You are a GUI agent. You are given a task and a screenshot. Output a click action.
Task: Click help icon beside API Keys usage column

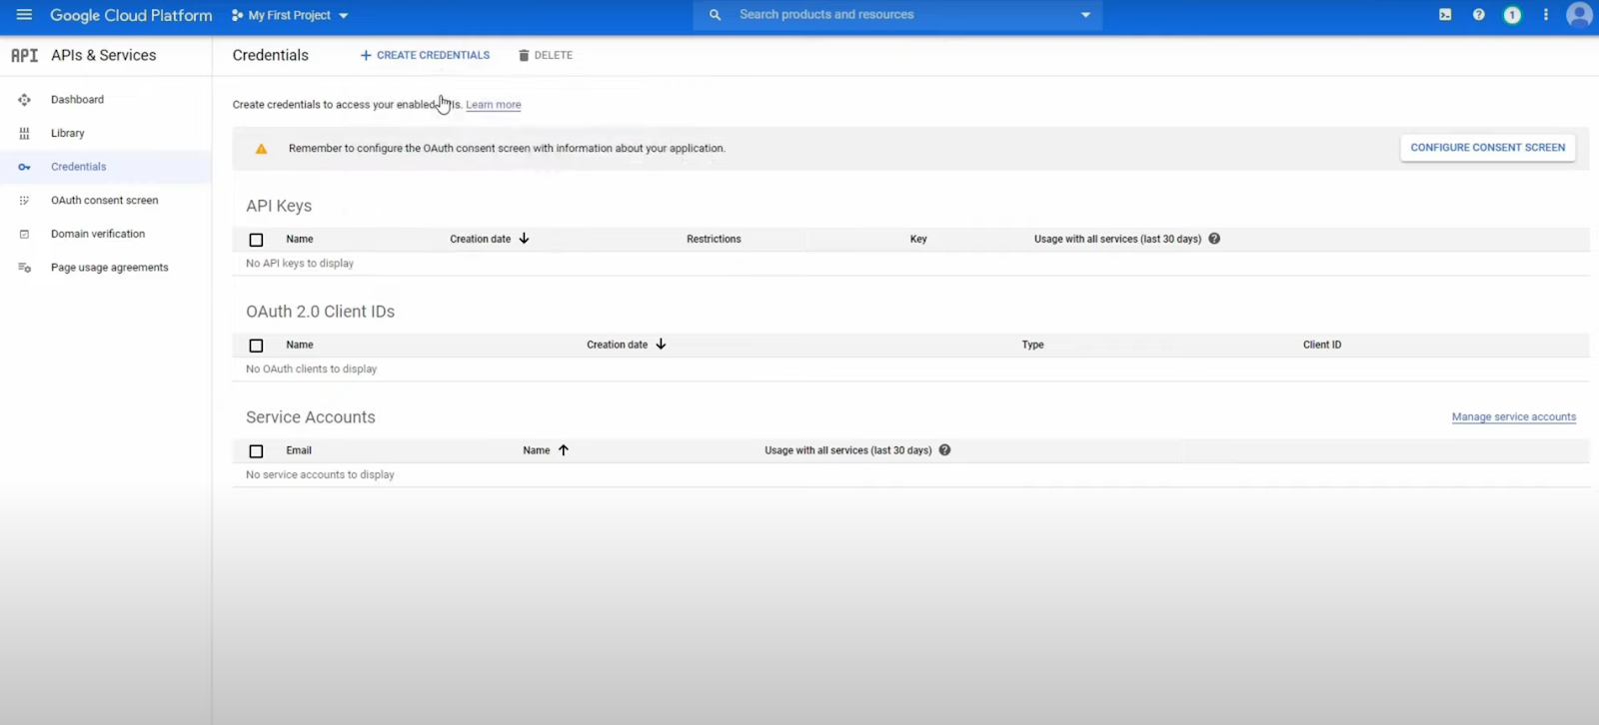click(1214, 239)
